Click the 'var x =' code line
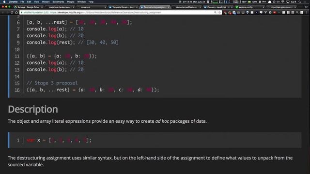310x174 pixels. coord(59,140)
